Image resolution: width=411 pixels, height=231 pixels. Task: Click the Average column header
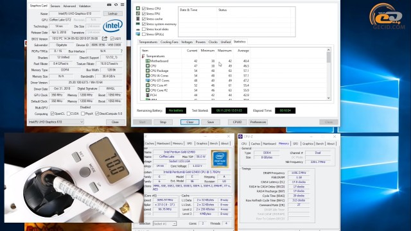[243, 51]
